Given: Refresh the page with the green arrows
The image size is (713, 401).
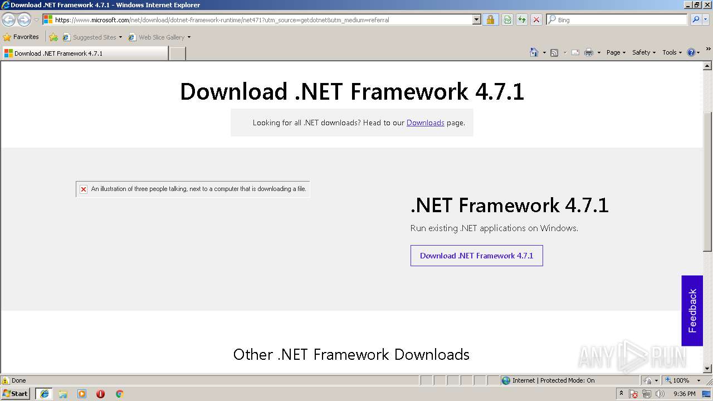Looking at the screenshot, I should (x=522, y=19).
